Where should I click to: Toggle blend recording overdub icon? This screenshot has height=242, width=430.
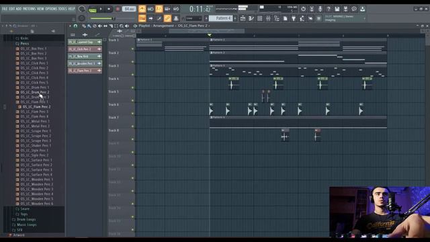point(167,9)
